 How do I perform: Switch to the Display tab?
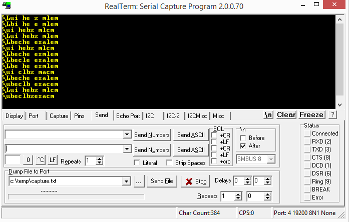14,116
